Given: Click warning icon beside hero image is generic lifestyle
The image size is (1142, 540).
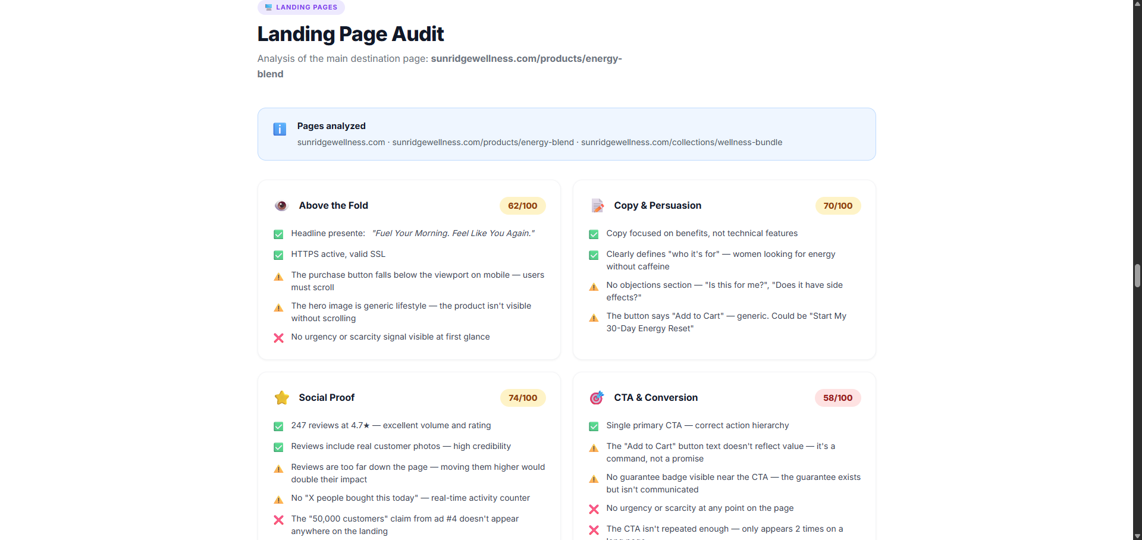Looking at the screenshot, I should coord(278,307).
